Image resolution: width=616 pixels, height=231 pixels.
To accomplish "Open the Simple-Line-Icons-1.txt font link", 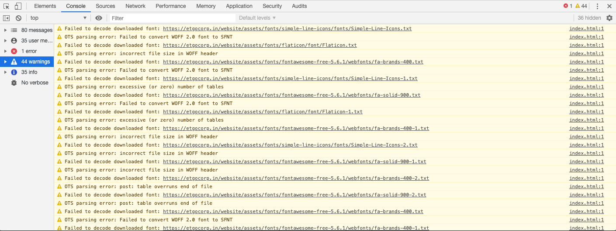I will (x=290, y=78).
